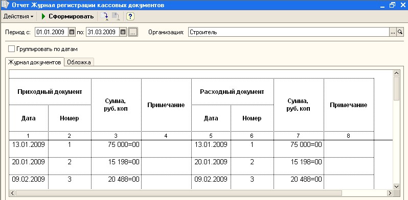Click the horizontal scrollbar thumb
Image resolution: width=408 pixels, height=200 pixels.
[x=178, y=193]
